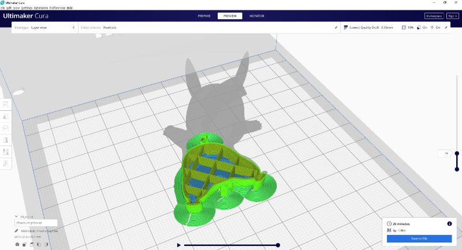Click the Color scheme pencil edit icon
462x250 pixels.
[x=336, y=27]
